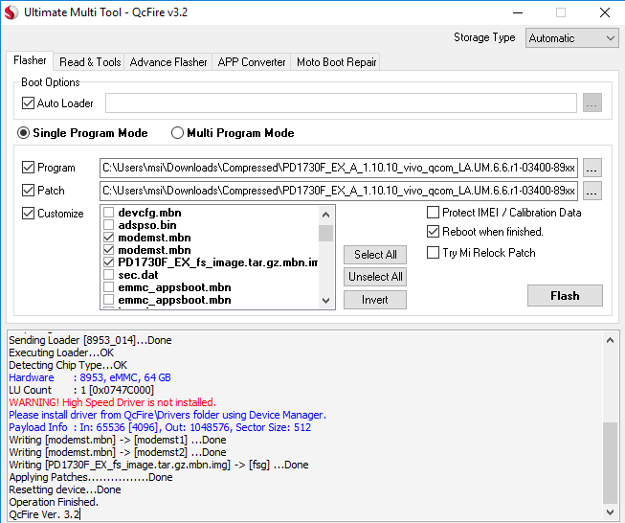Click the Auto Loader path field
The height and width of the screenshot is (523, 625).
click(341, 102)
